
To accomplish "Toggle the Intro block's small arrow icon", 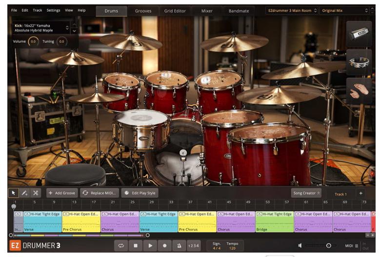I will [18, 214].
